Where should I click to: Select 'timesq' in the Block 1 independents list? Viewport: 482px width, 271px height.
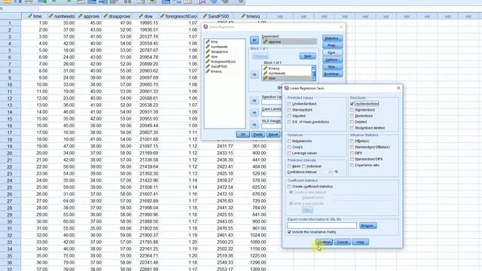click(273, 69)
